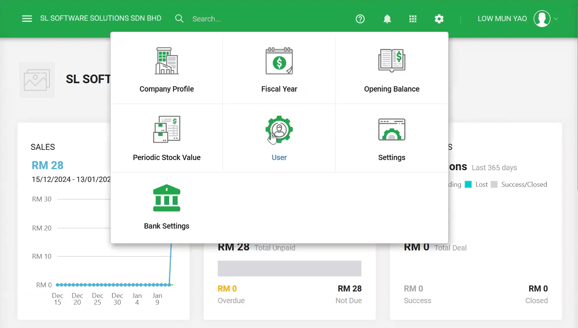Image resolution: width=578 pixels, height=328 pixels.
Task: Click the company logo placeholder image
Action: coord(37,80)
